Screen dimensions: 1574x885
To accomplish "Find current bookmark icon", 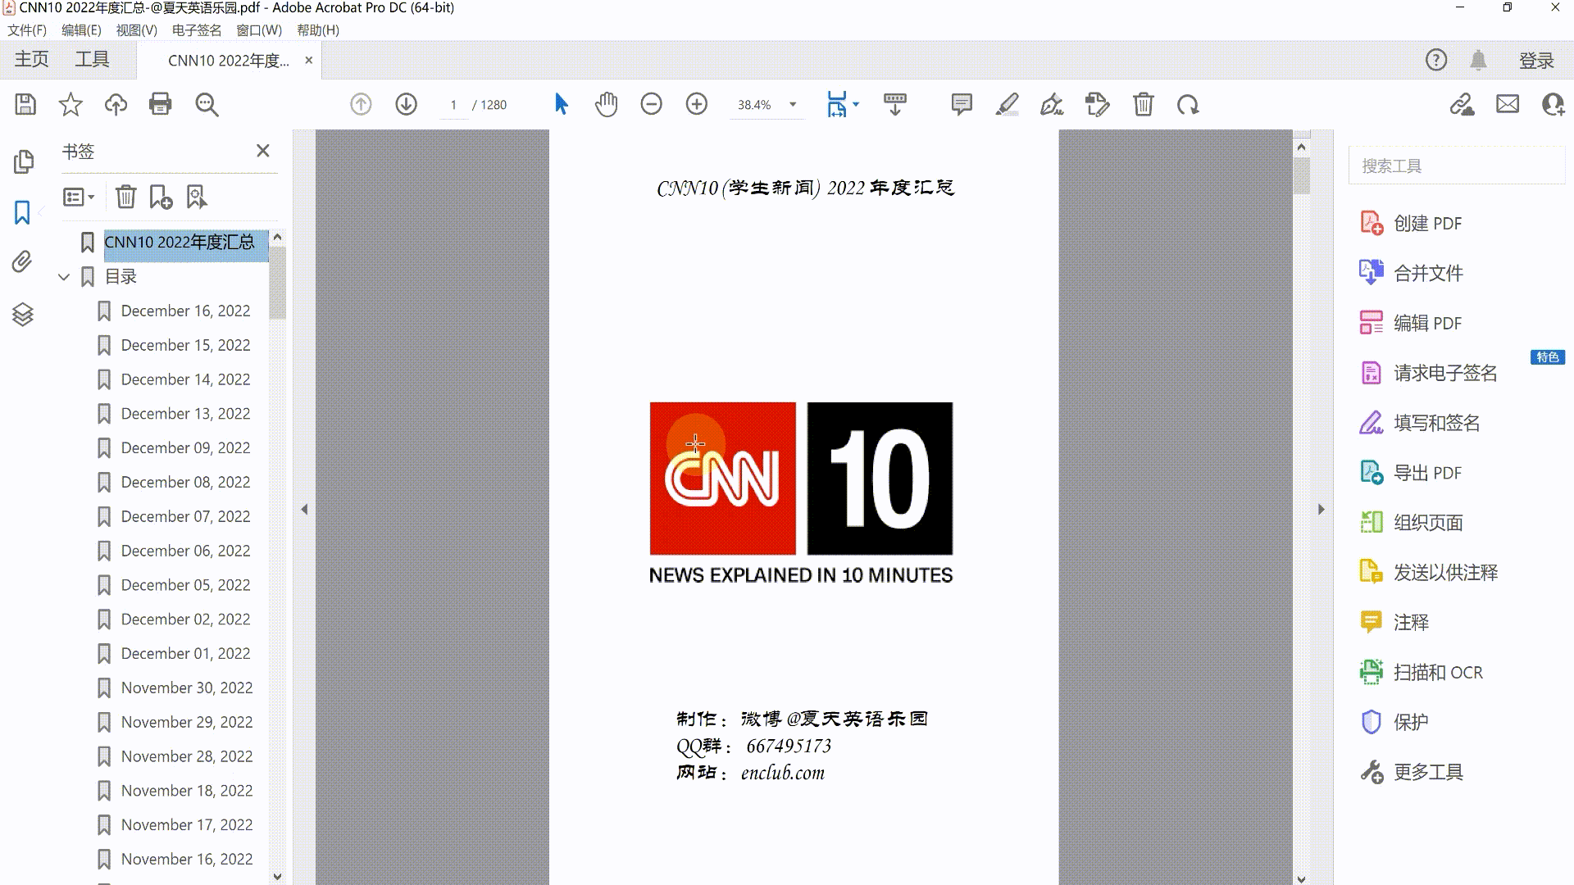I will (x=197, y=197).
